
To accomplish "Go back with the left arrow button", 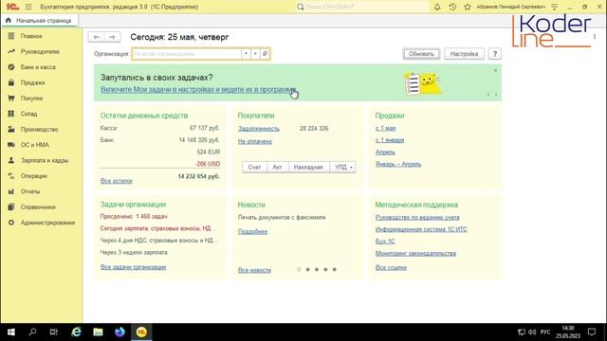I will click(97, 37).
